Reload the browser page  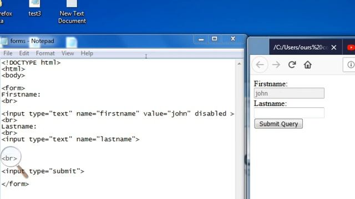pyautogui.click(x=292, y=65)
